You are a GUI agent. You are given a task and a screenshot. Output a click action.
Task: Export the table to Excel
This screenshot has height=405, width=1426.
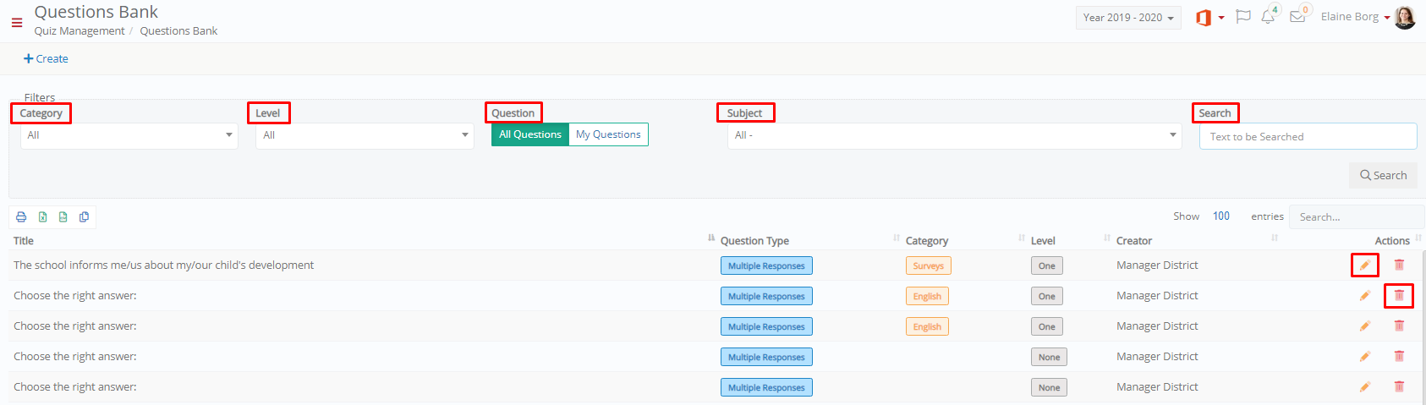click(42, 217)
